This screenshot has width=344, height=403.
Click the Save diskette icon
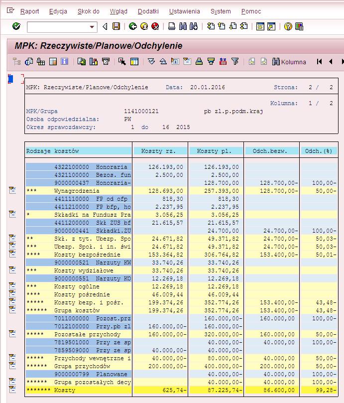116,26
